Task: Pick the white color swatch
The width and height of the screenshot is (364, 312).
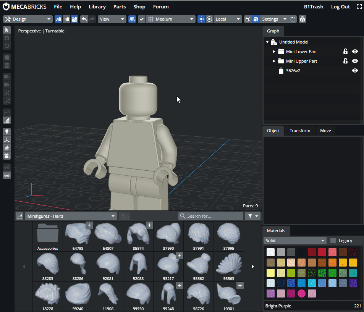Action: tap(270, 252)
